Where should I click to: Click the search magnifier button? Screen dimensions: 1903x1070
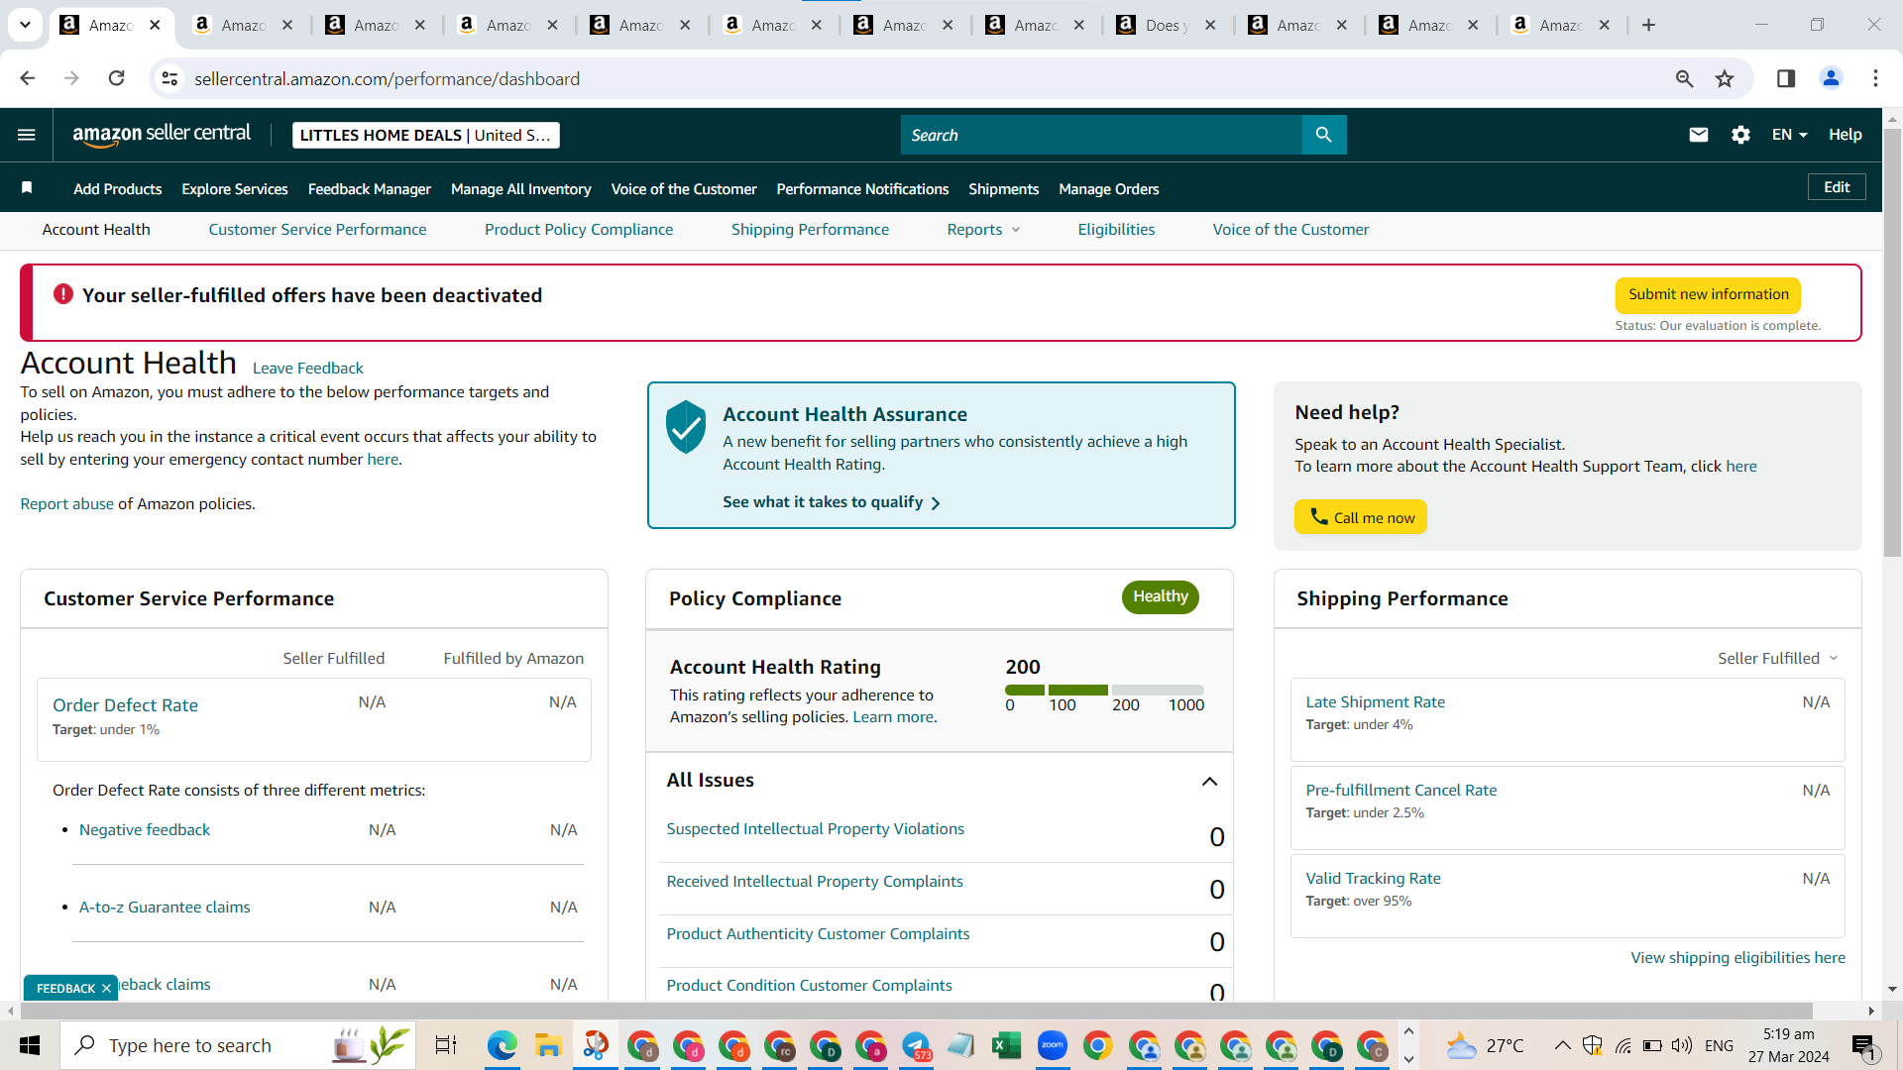[1323, 135]
